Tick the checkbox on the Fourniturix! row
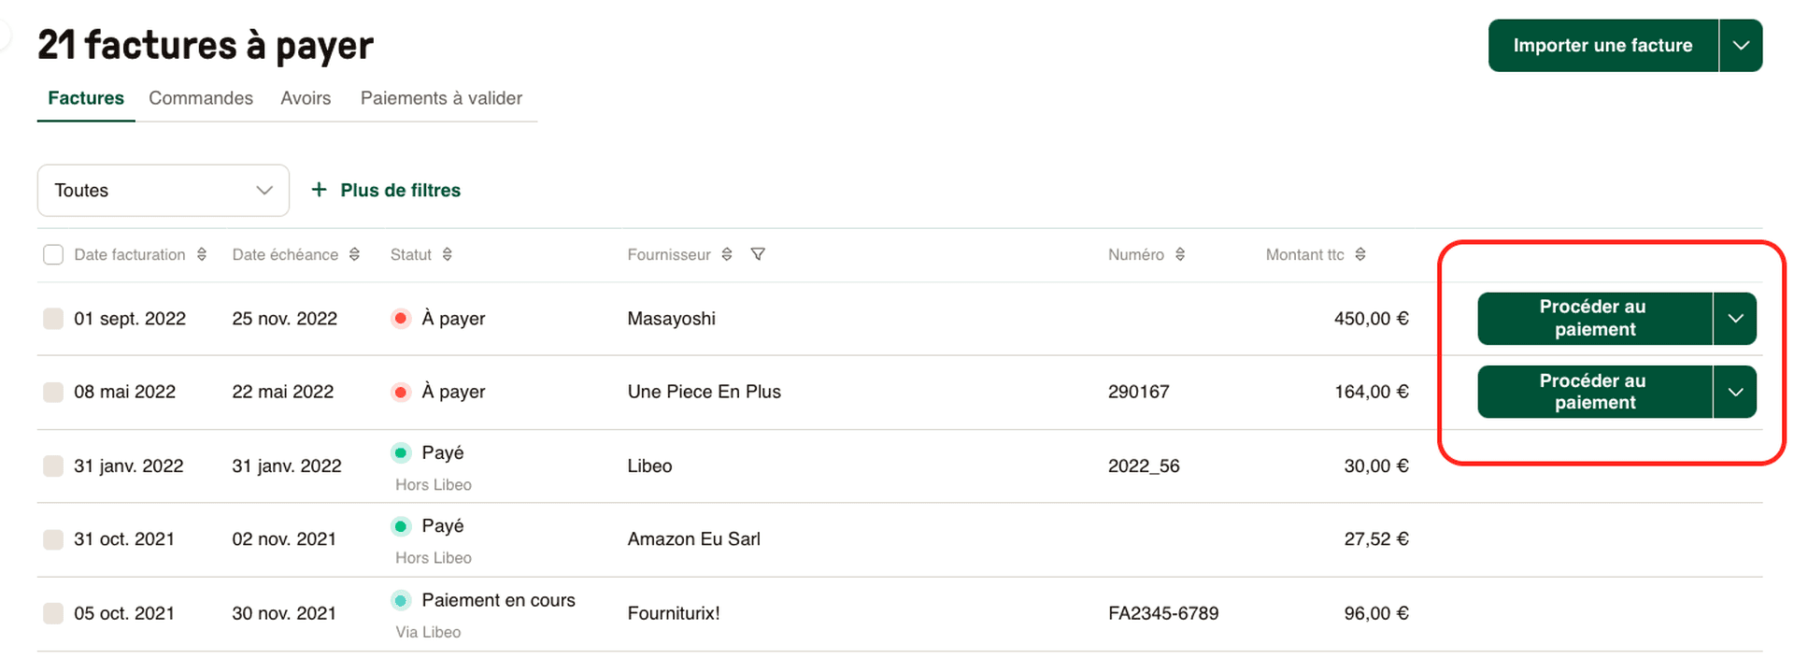The image size is (1794, 659). pyautogui.click(x=53, y=612)
